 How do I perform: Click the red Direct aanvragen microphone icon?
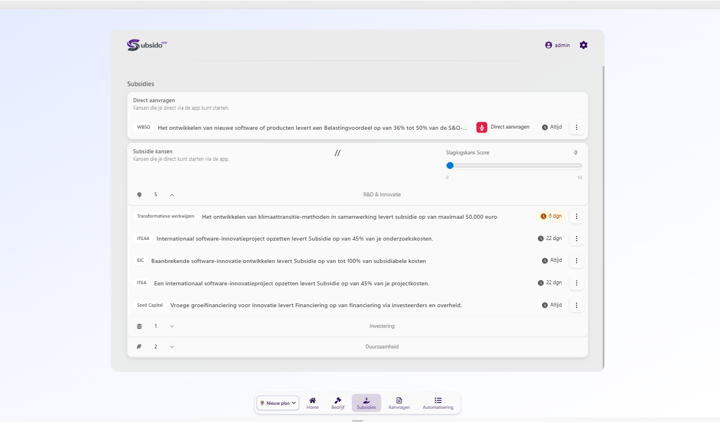point(482,127)
